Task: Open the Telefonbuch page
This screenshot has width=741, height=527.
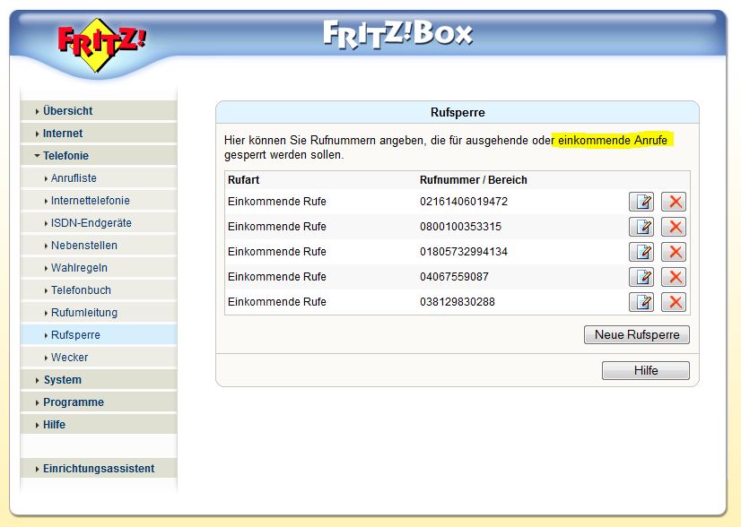Action: (99, 290)
